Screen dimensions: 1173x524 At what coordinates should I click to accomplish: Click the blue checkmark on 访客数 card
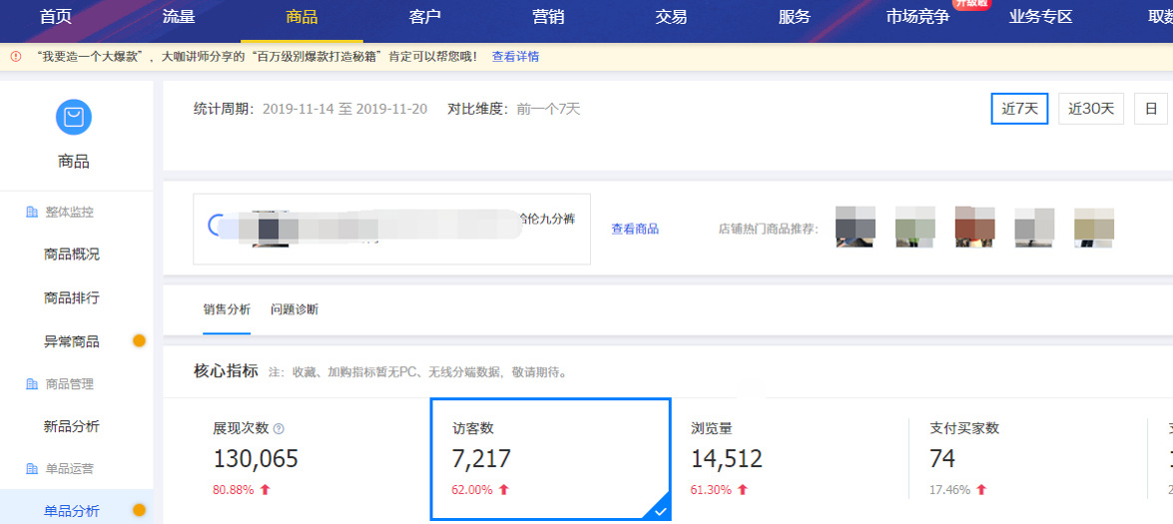point(659,510)
